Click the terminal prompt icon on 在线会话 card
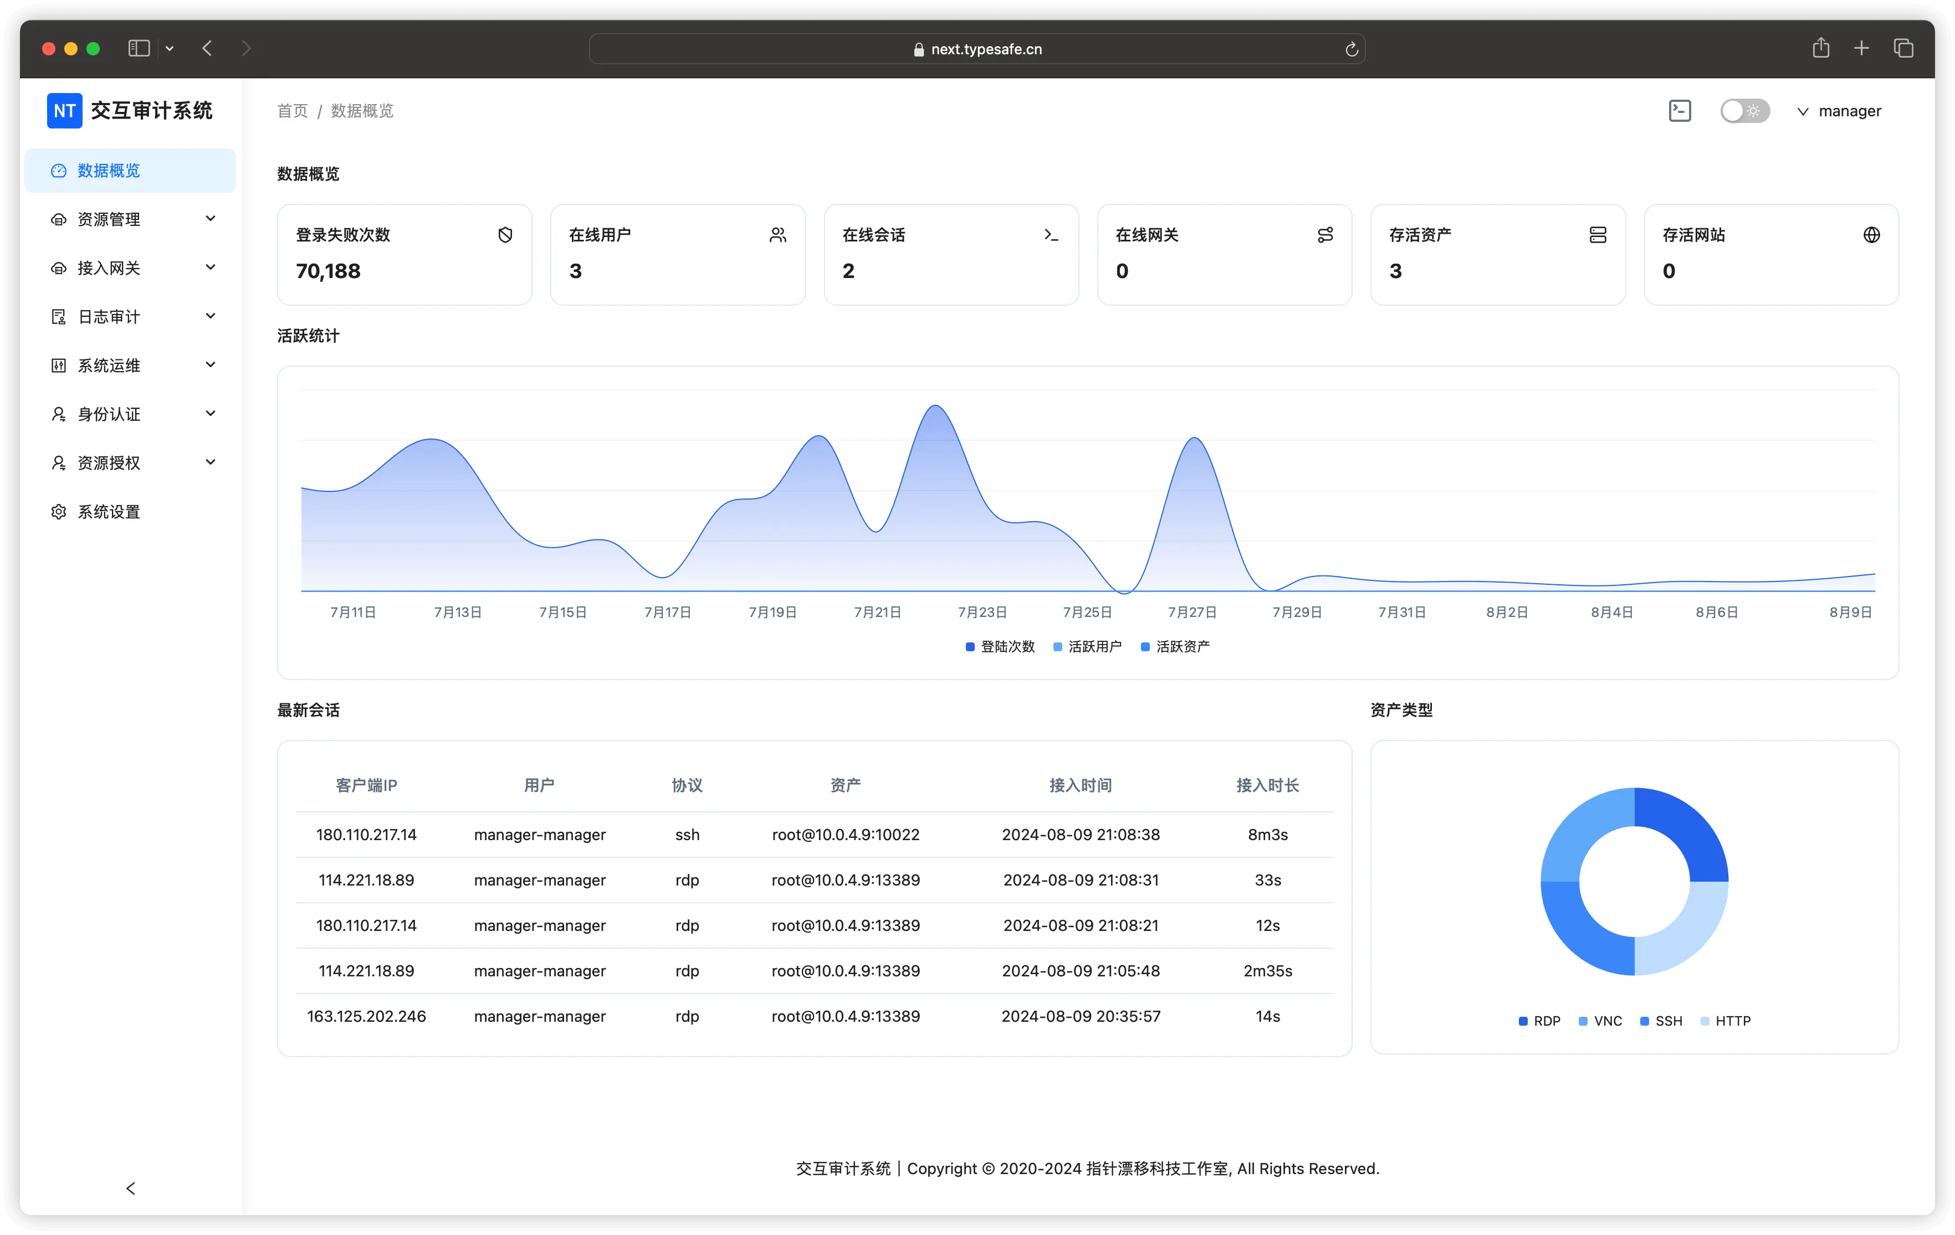 pyautogui.click(x=1051, y=235)
